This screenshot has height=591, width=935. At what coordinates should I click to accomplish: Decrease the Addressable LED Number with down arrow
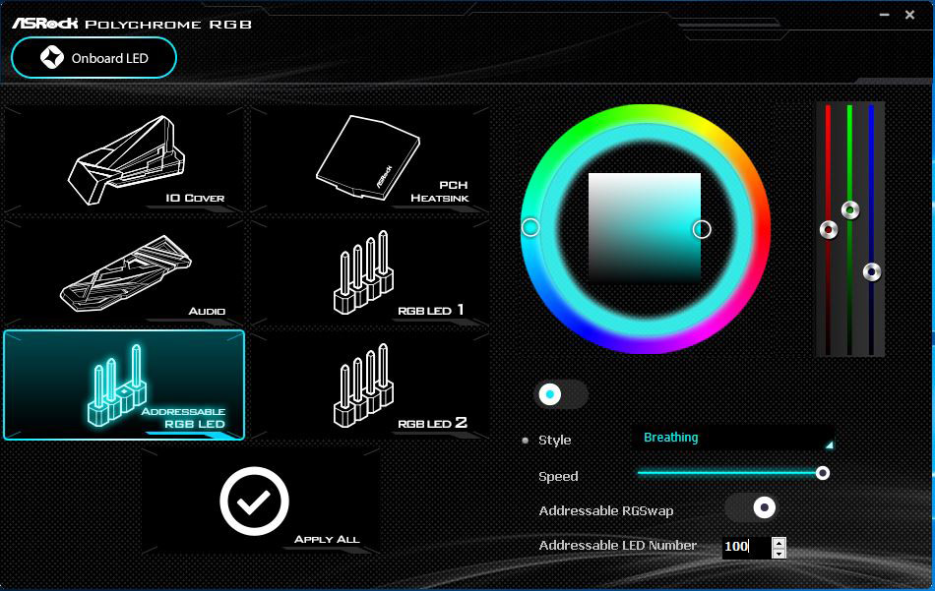(779, 554)
